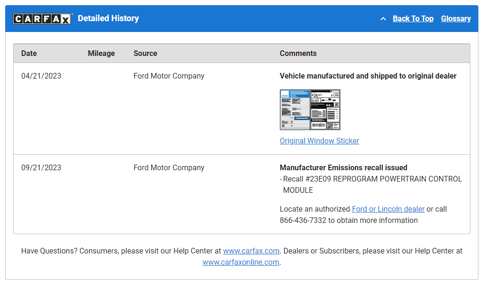The image size is (485, 285).
Task: Select the Source column header
Action: pyautogui.click(x=145, y=54)
